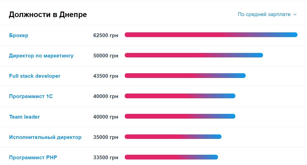The image size is (307, 165).
Task: Click the 50000 грн salary value
Action: [106, 56]
